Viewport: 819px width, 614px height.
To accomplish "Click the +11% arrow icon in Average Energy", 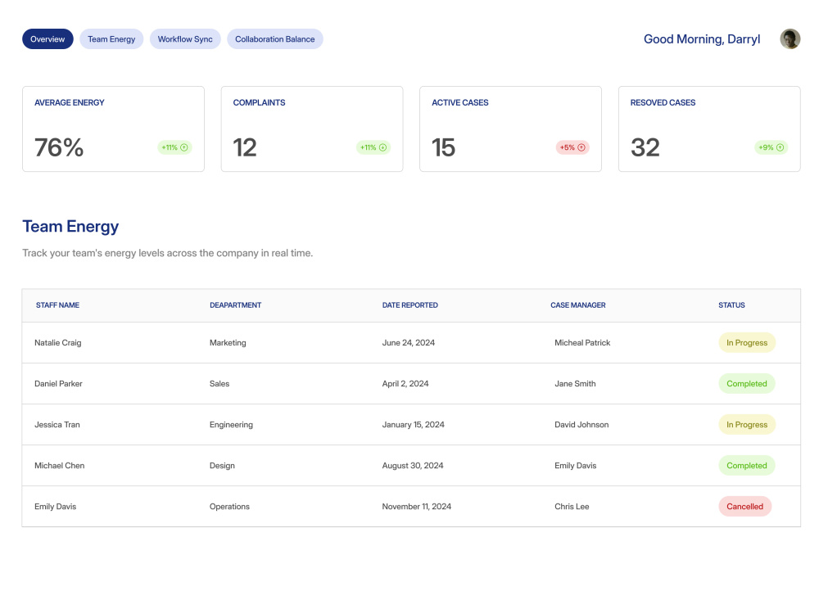I will [x=183, y=147].
